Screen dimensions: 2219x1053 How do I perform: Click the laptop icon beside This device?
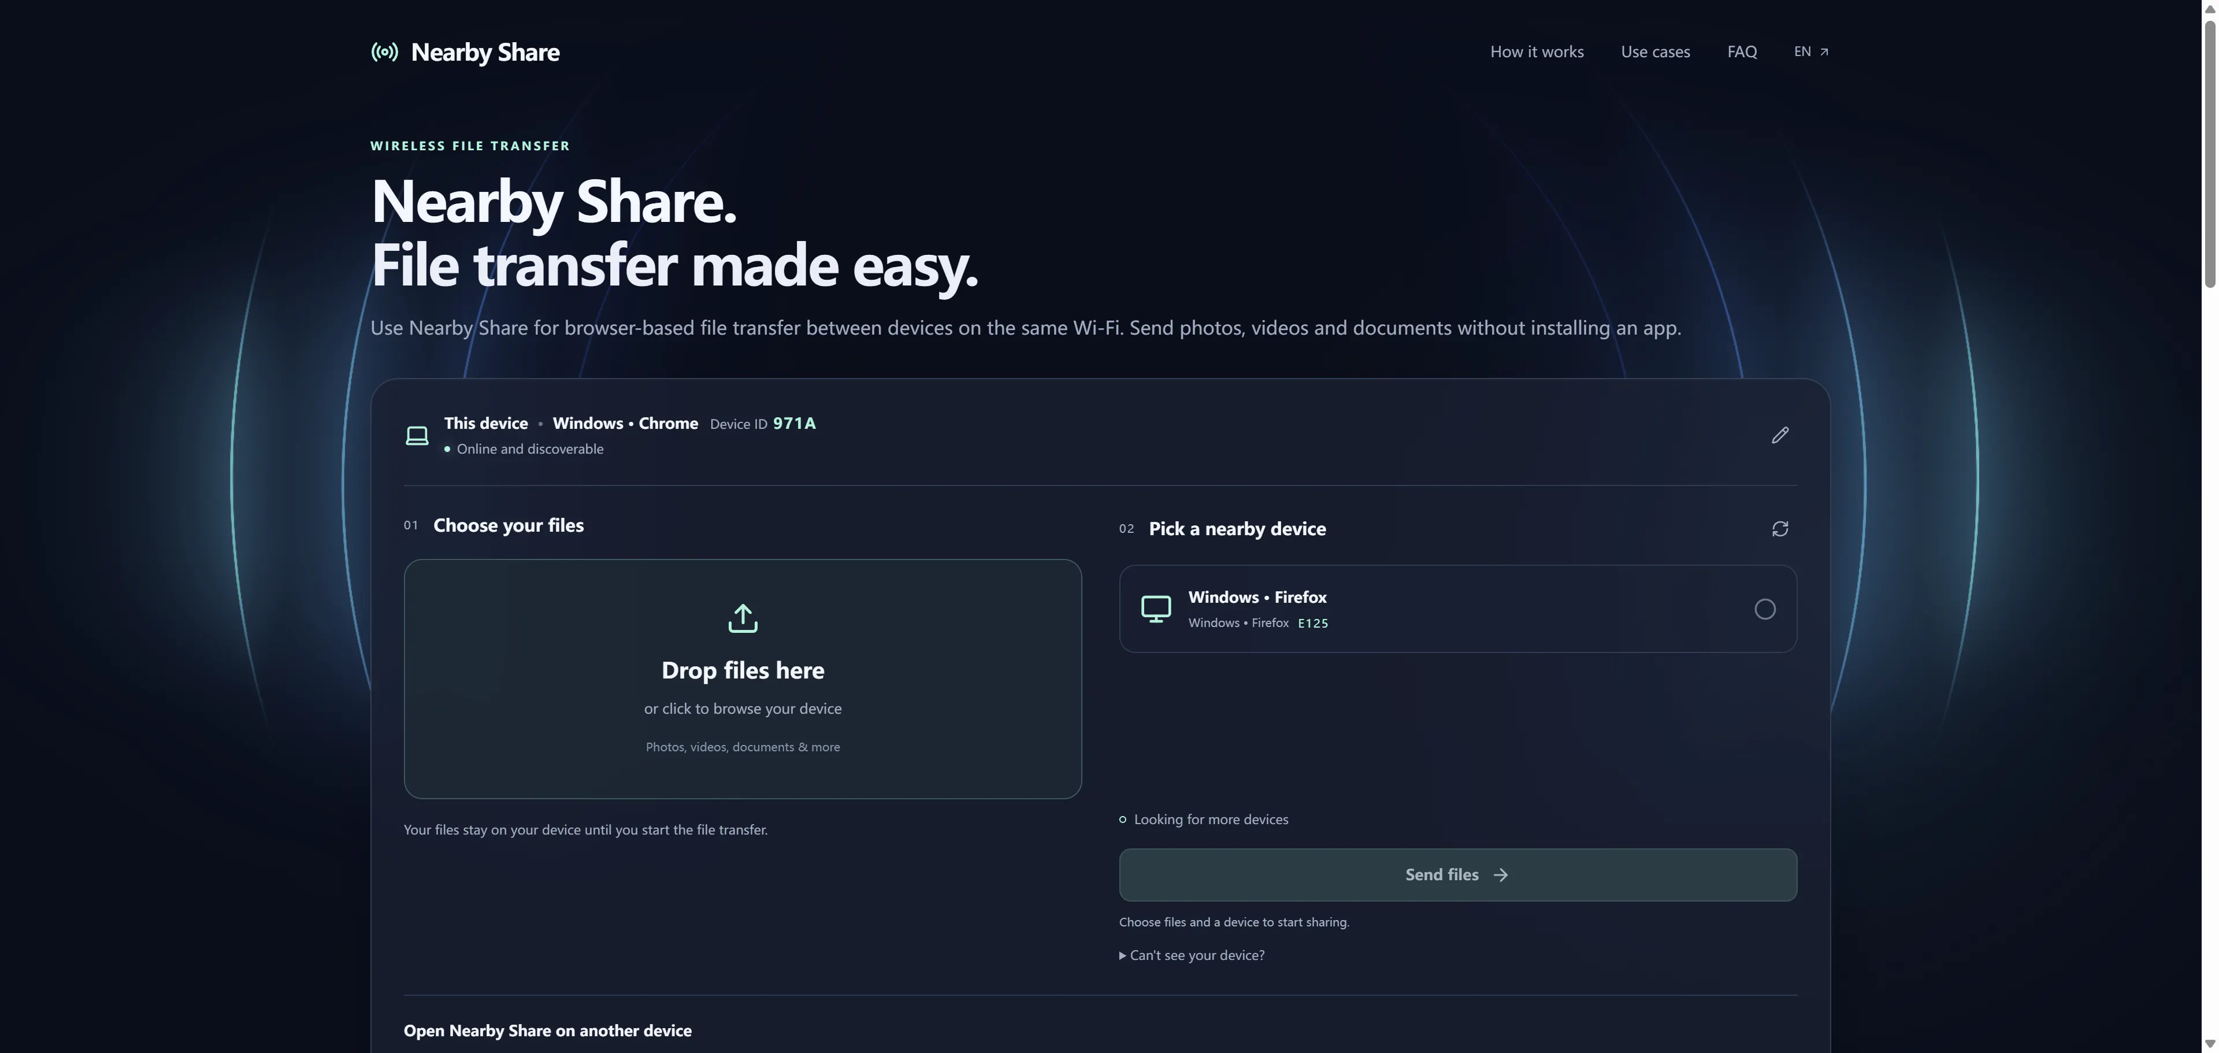point(417,435)
